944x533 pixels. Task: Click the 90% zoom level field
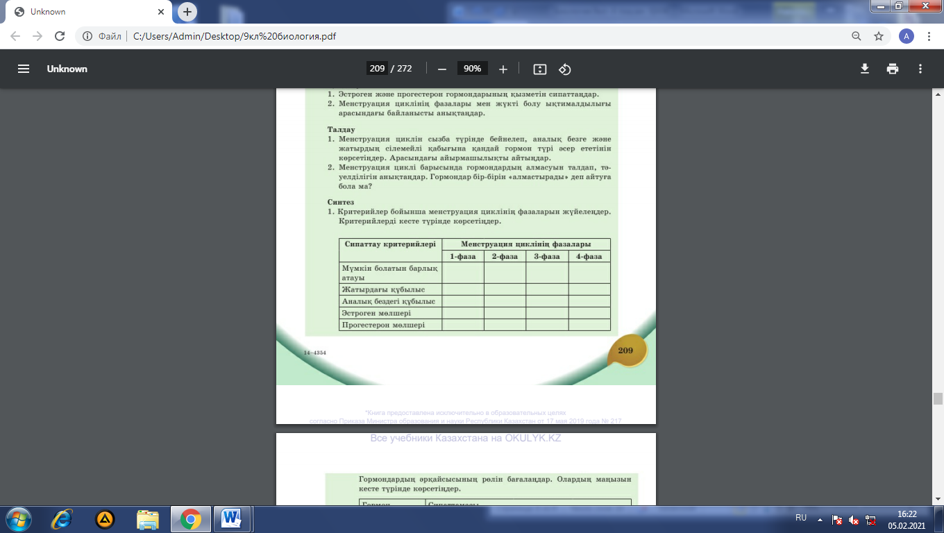(473, 69)
